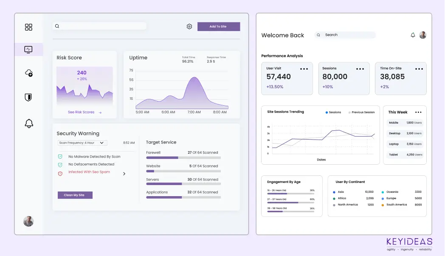This screenshot has height=256, width=445.
Task: Click the green shield for No Malware Detected
Action: [x=60, y=157]
